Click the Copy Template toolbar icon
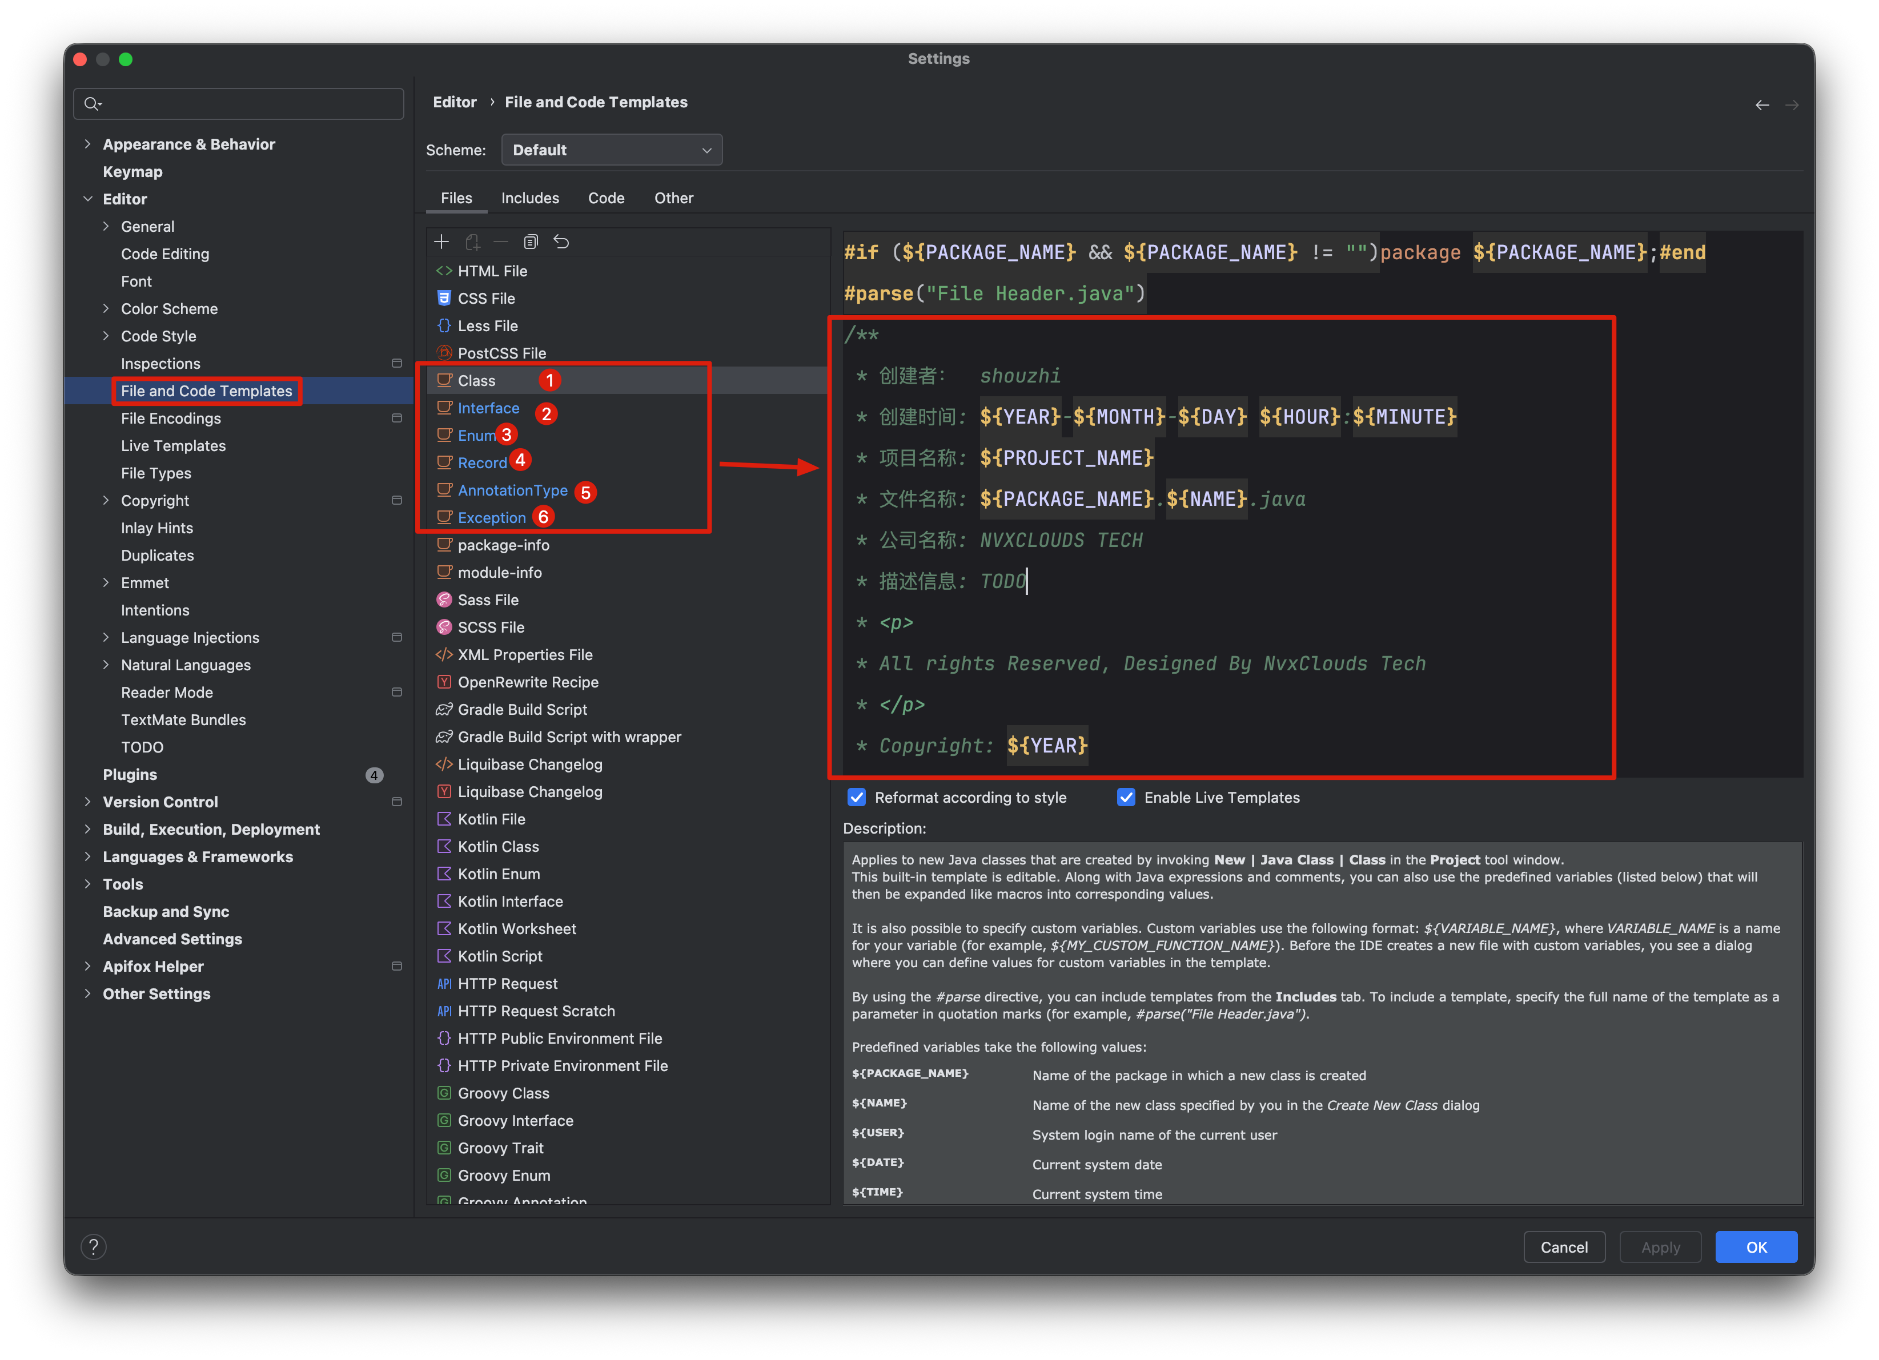 coord(531,242)
